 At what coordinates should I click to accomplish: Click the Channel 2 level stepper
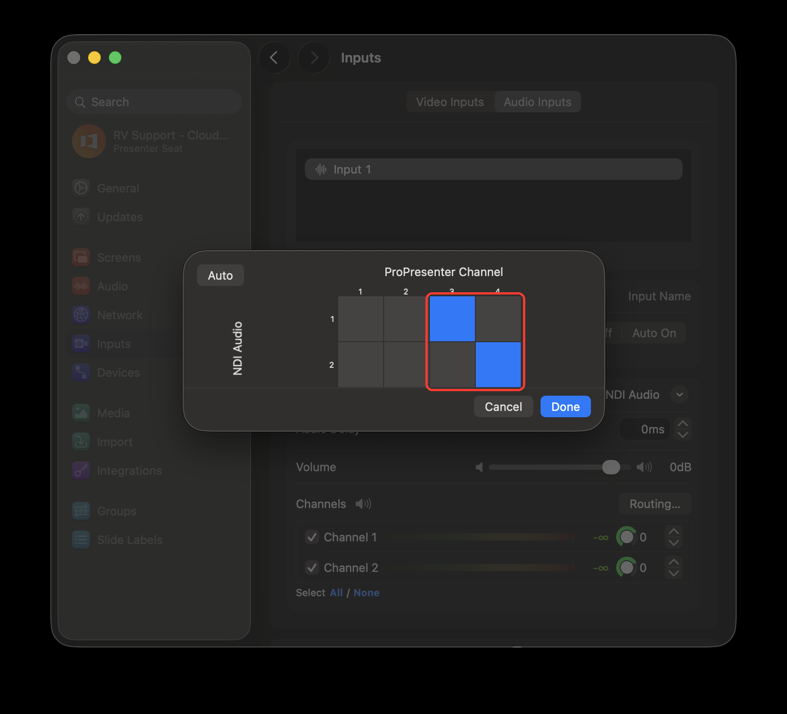(x=674, y=567)
